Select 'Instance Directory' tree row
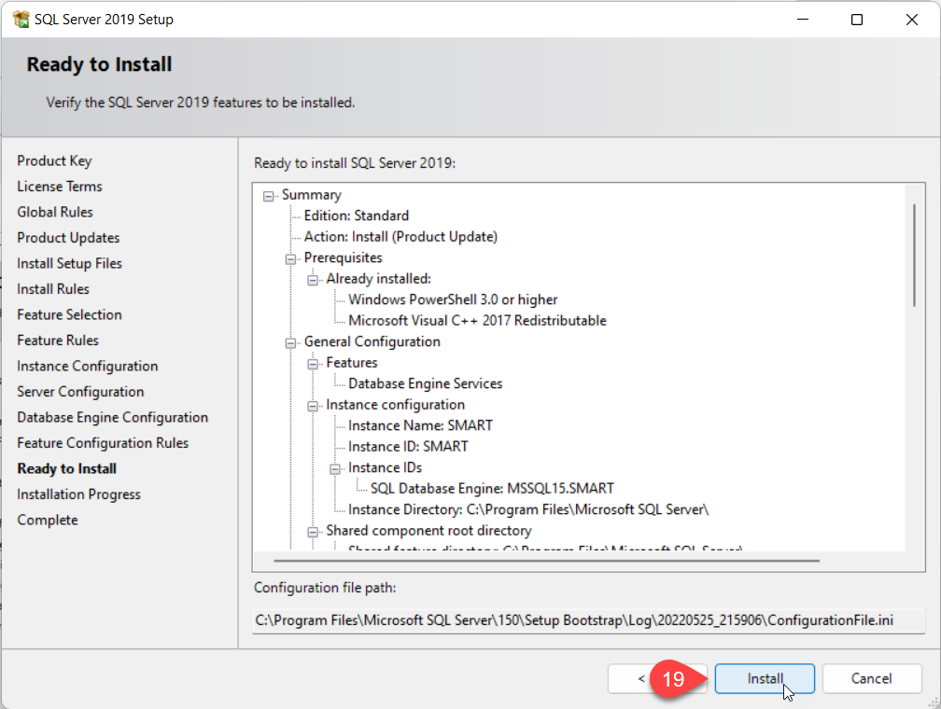 528,510
